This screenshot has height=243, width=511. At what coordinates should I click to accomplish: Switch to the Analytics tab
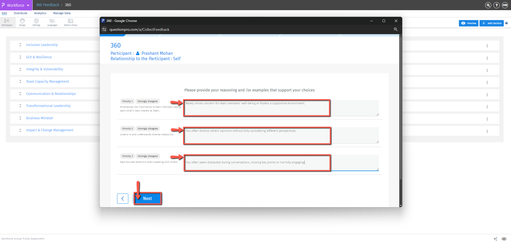point(40,13)
